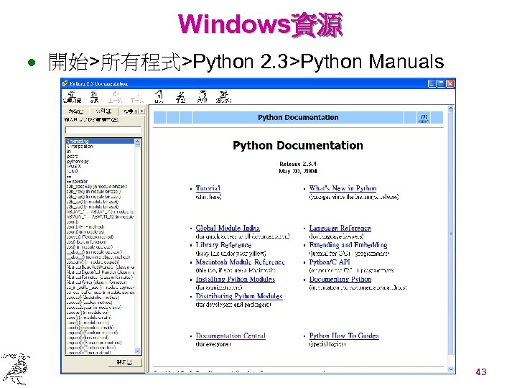Open the Macintosh Module Reference link
Viewport: 517px width, 388px height.
(241, 262)
